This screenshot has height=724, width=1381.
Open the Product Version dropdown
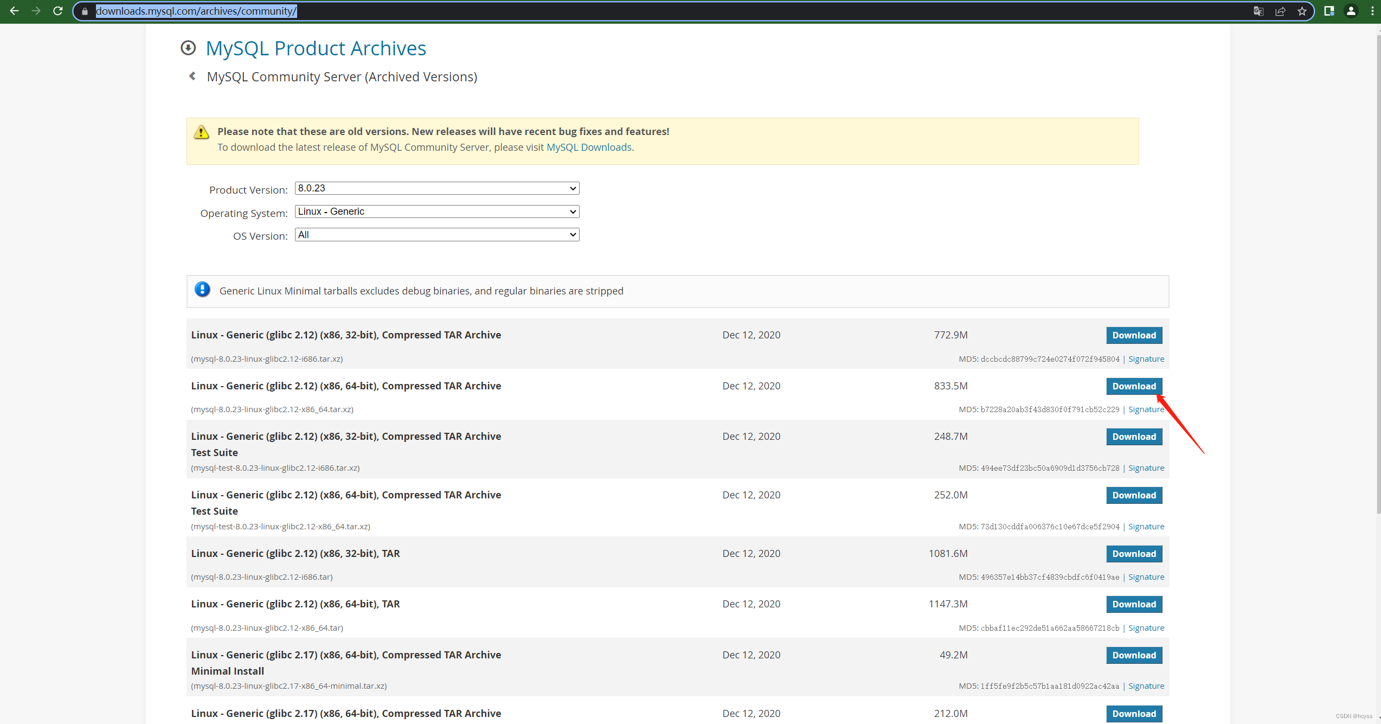[x=436, y=188]
